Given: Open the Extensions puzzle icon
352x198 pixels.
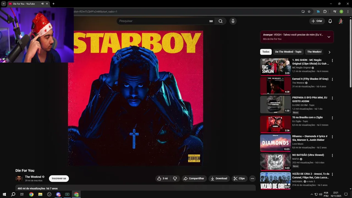Looking at the screenshot, I should (x=325, y=12).
